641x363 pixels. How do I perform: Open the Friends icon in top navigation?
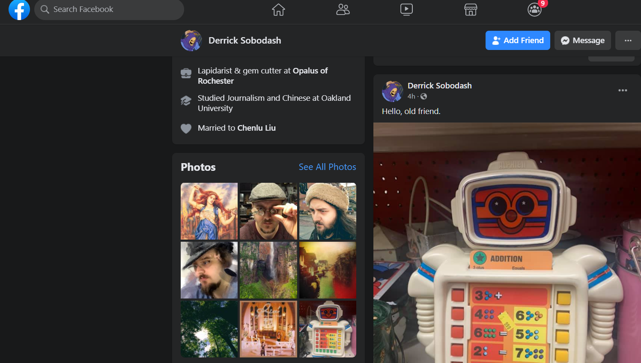tap(343, 9)
